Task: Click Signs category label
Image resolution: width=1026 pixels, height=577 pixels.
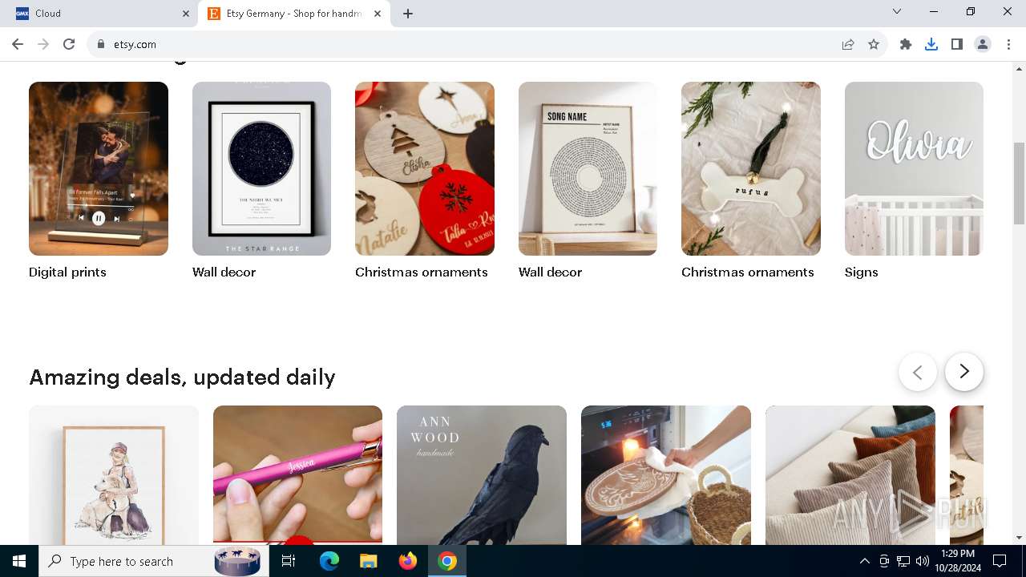Action: (862, 272)
